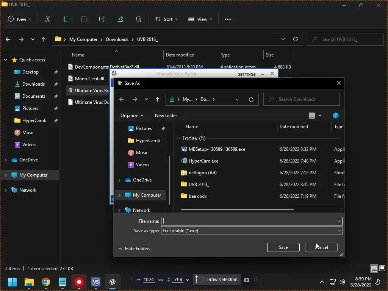This screenshot has height=291, width=388.
Task: Click the Save button
Action: [x=283, y=247]
